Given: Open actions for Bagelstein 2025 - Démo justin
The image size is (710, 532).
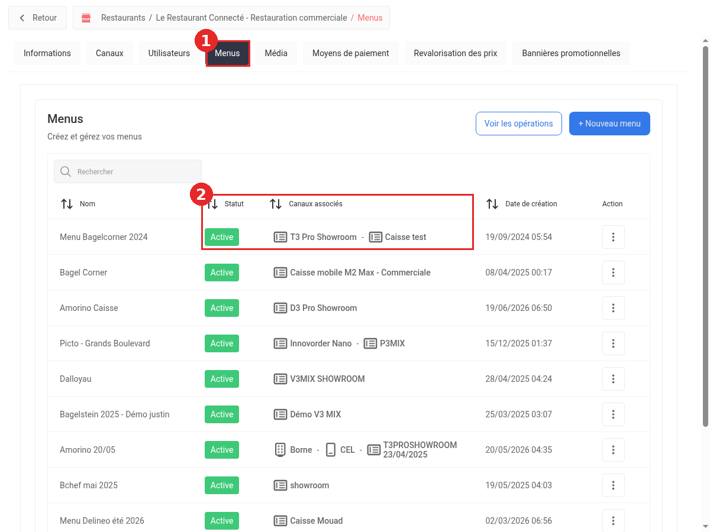Looking at the screenshot, I should click(x=614, y=414).
